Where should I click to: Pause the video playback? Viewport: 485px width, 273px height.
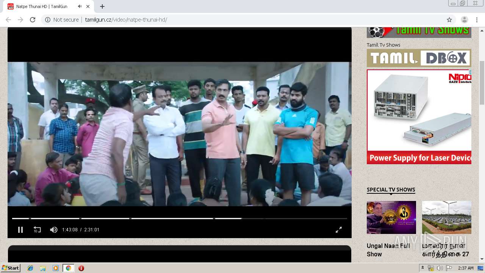point(20,230)
